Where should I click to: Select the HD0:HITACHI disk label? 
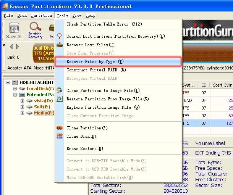[37, 82]
